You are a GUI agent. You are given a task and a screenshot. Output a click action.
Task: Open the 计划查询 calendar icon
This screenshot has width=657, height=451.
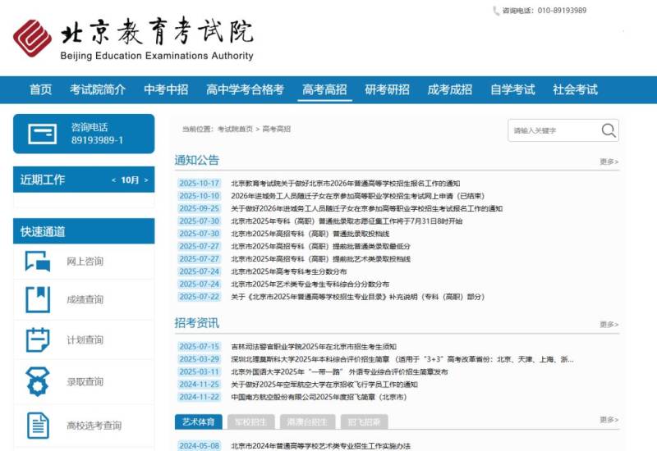coord(38,339)
